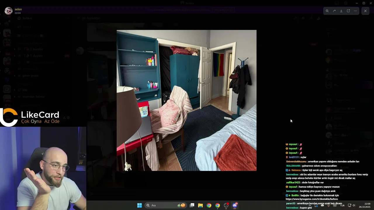Switch to Discord from the taskbar
Screen dimensions: 374x210
[x=235, y=205]
